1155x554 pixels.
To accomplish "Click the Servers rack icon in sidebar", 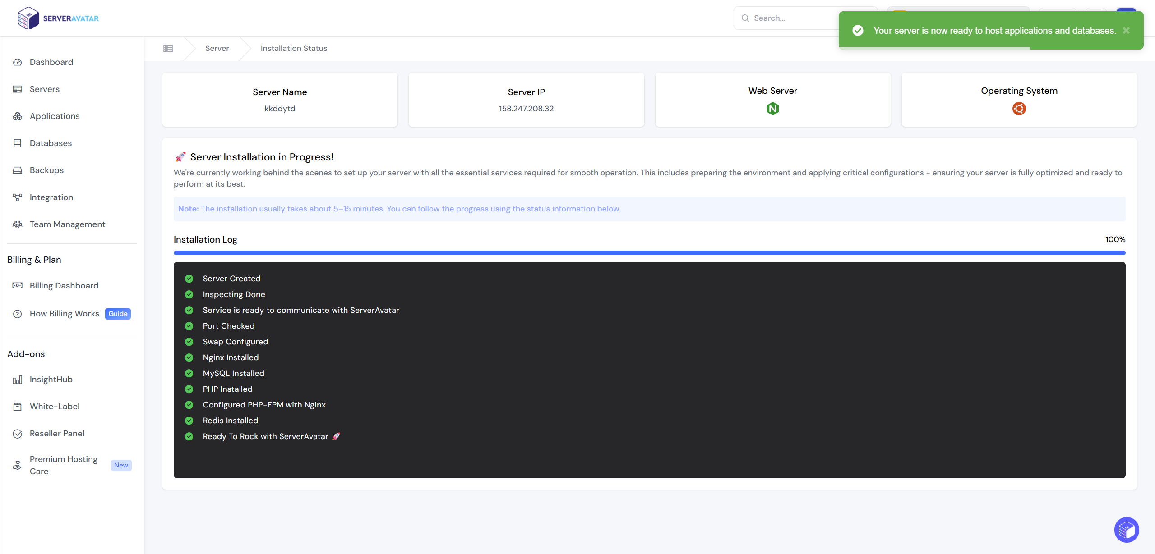I will tap(18, 89).
